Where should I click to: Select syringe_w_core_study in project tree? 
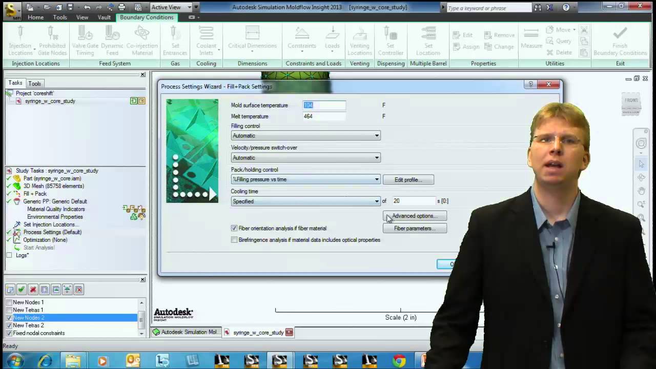(50, 101)
